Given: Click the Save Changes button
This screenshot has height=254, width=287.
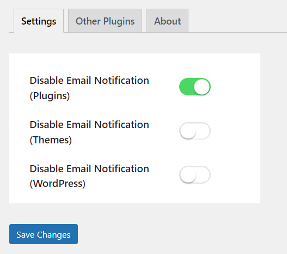Looking at the screenshot, I should pos(44,234).
